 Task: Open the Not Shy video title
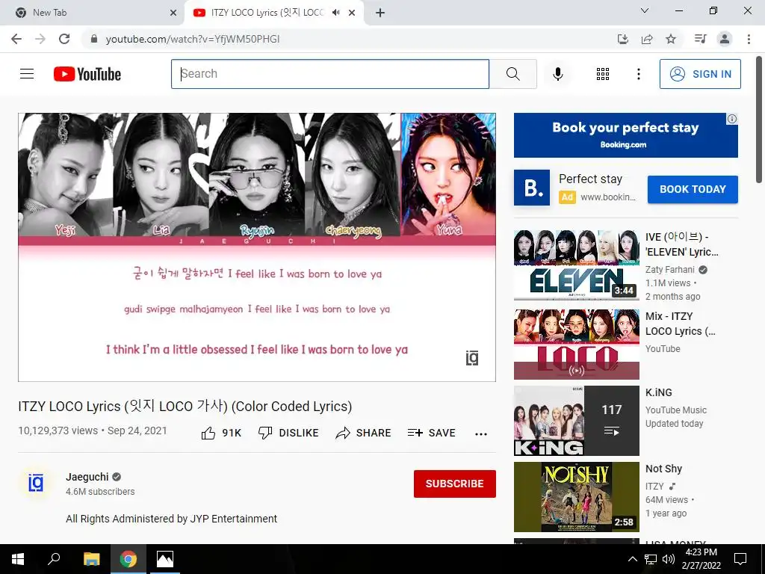tap(663, 469)
